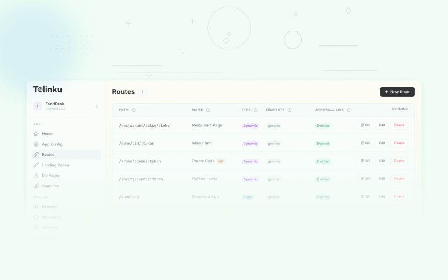Click the Tolinku logo
The width and height of the screenshot is (448, 280).
click(x=47, y=89)
